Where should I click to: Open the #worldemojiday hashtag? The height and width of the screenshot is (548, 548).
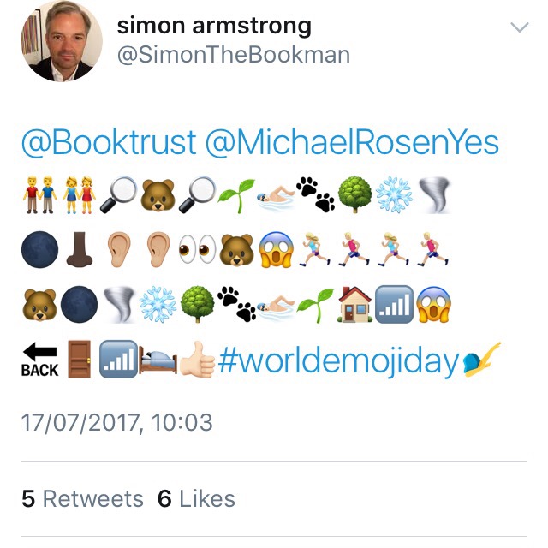338,360
